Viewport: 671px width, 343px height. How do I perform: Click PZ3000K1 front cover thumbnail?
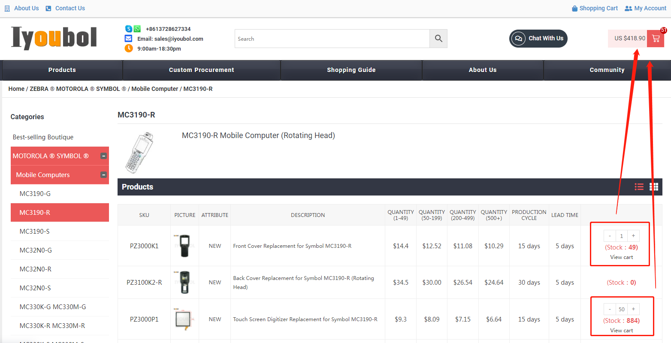(184, 246)
